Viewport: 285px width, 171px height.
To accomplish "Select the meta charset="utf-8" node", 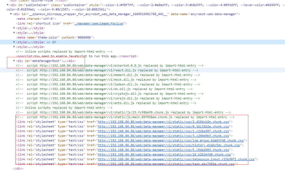I will click(36, 19).
